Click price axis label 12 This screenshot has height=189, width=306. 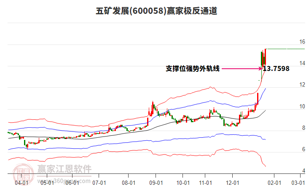(x=302, y=85)
